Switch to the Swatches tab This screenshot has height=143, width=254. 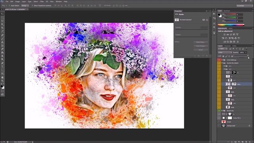227,11
